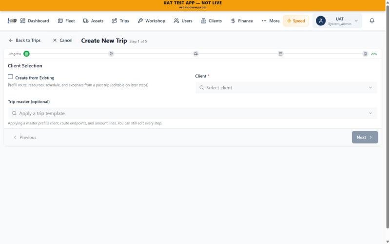Open notifications bell icon

[x=372, y=21]
